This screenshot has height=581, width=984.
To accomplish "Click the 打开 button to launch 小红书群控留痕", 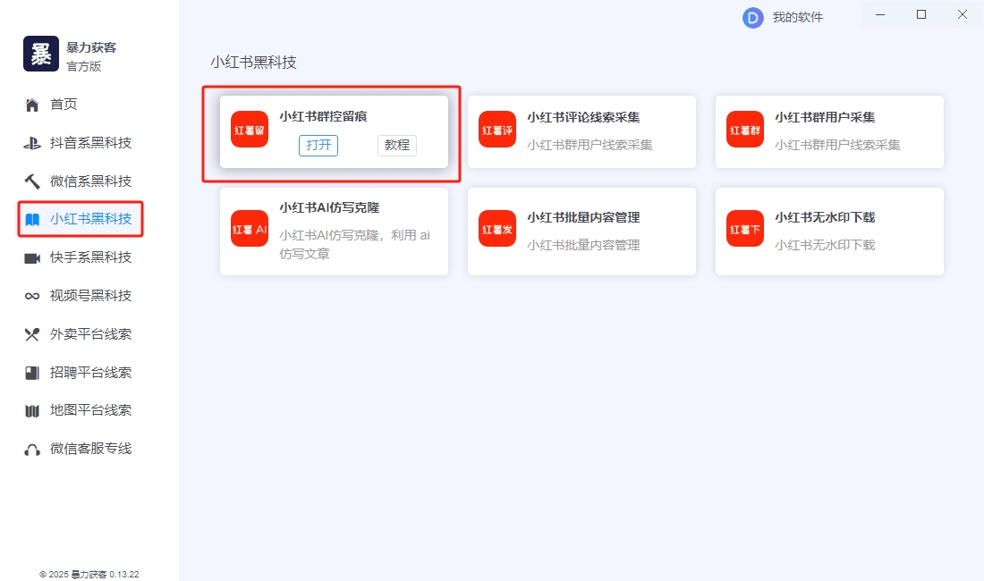I will (318, 144).
